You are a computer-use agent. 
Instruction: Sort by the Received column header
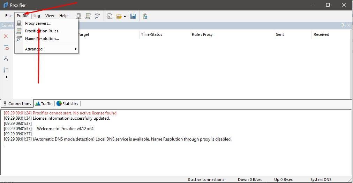(330, 34)
